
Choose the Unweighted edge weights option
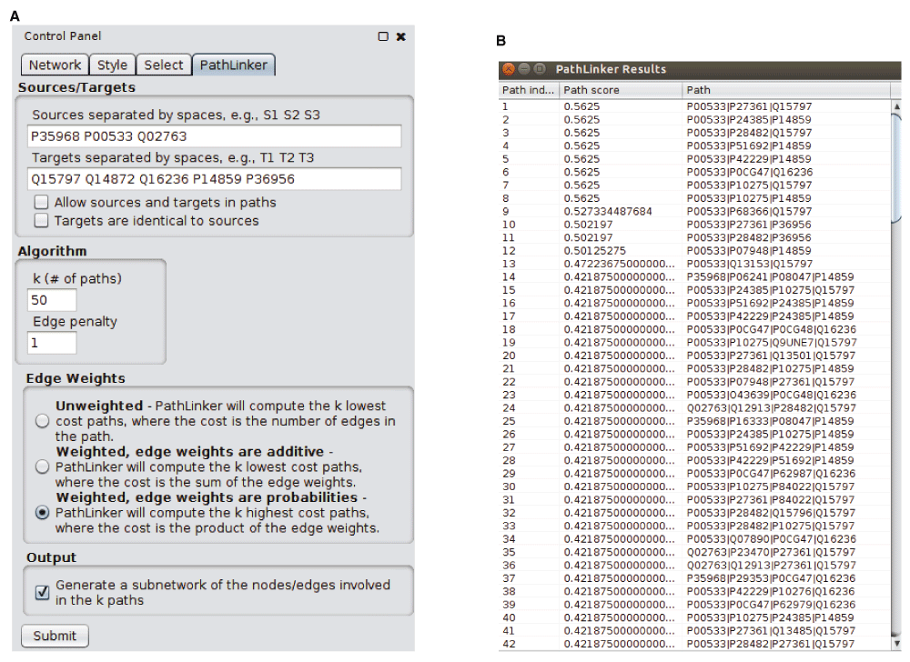[42, 421]
